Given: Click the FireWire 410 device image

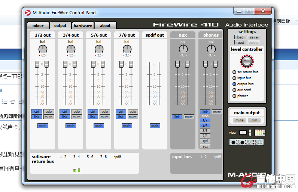Looking at the screenshot, I should click(x=247, y=142).
